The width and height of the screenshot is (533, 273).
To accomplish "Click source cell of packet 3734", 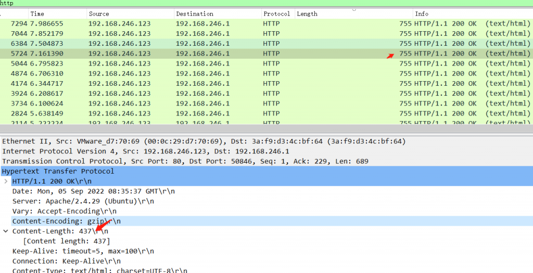I will (x=119, y=103).
